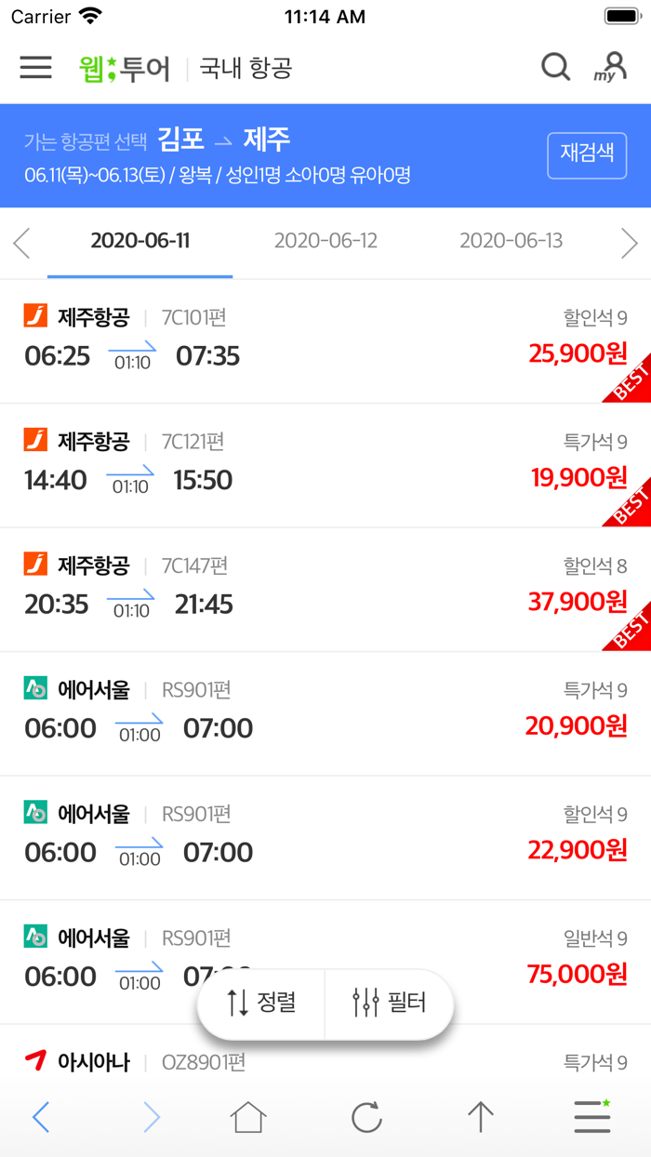Open the 필터 filter control
651x1157 pixels.
pos(390,1004)
